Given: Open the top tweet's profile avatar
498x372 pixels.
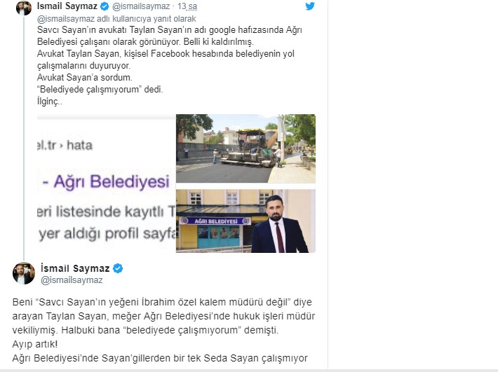Looking at the screenshot, I should (x=24, y=7).
